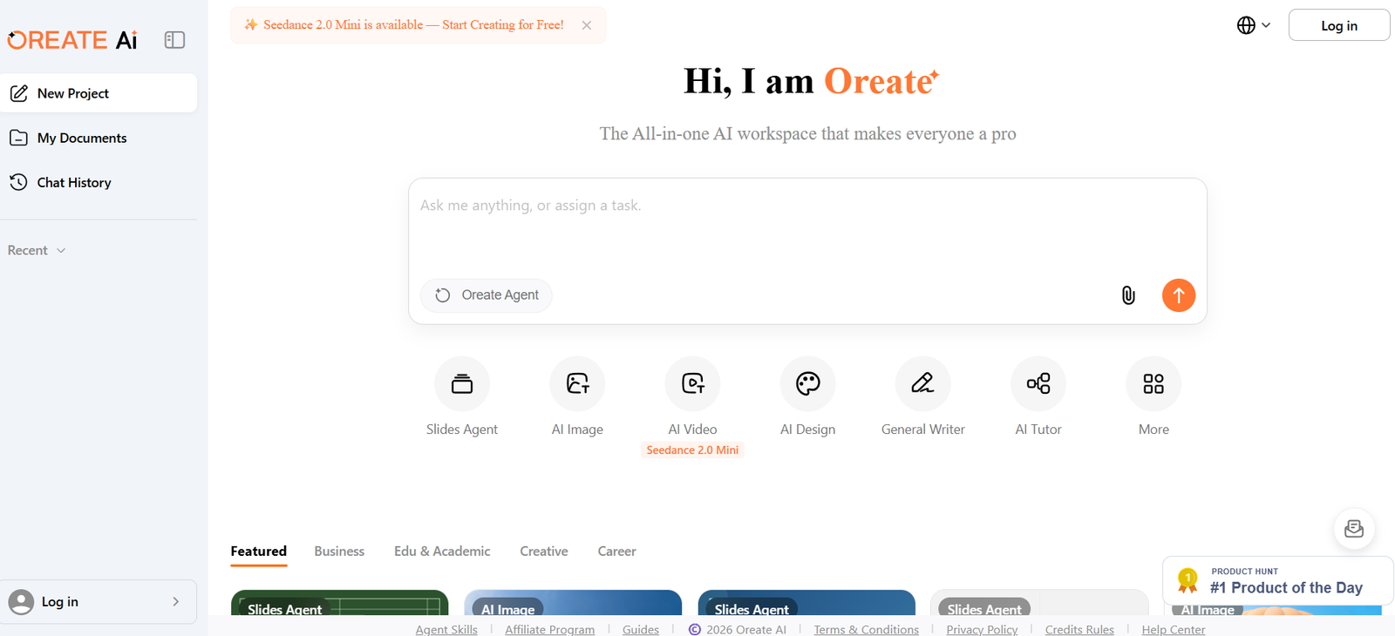Image resolution: width=1395 pixels, height=636 pixels.
Task: Open the AI Video tool
Action: click(693, 396)
